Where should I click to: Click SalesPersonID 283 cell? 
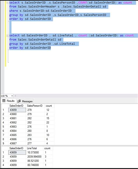tap(35, 135)
